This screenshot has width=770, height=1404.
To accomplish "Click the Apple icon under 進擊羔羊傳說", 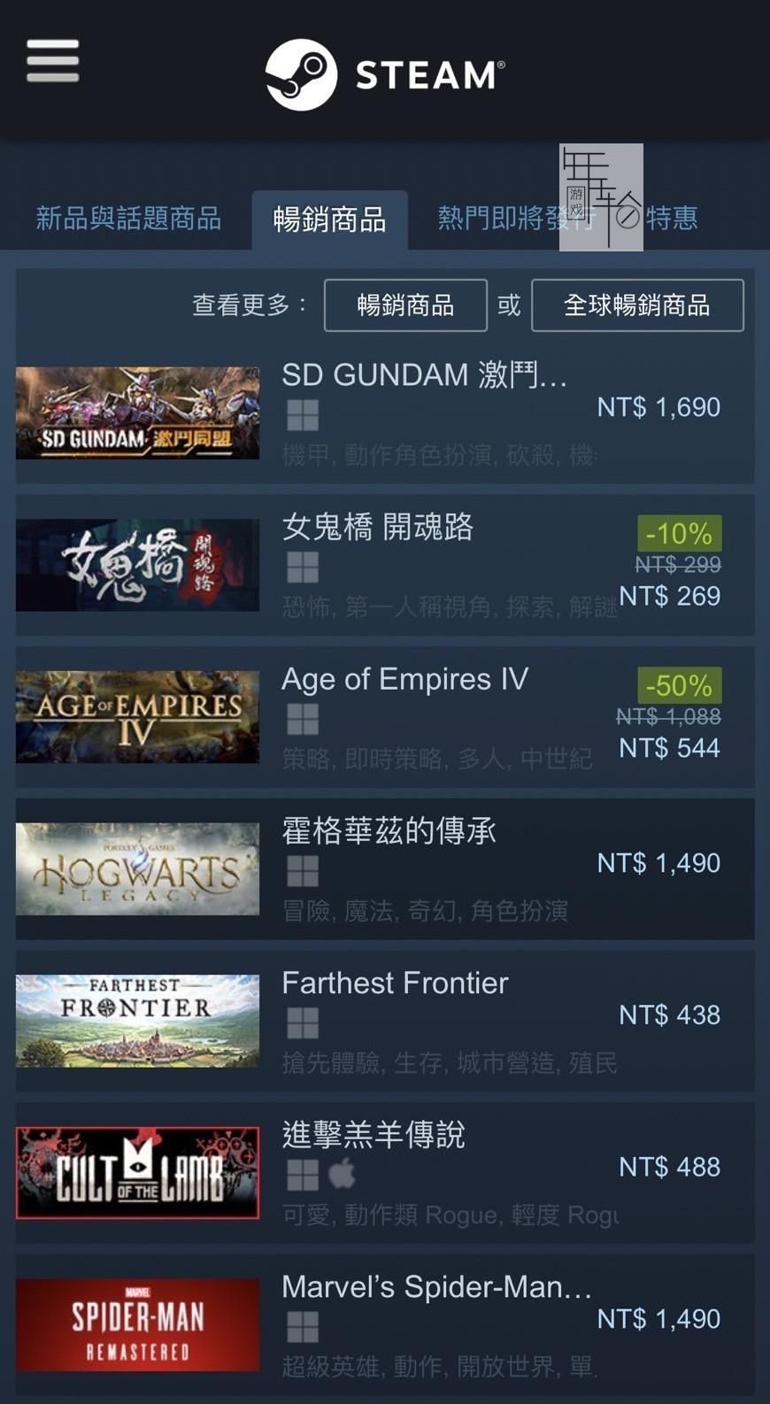I will pos(343,1175).
